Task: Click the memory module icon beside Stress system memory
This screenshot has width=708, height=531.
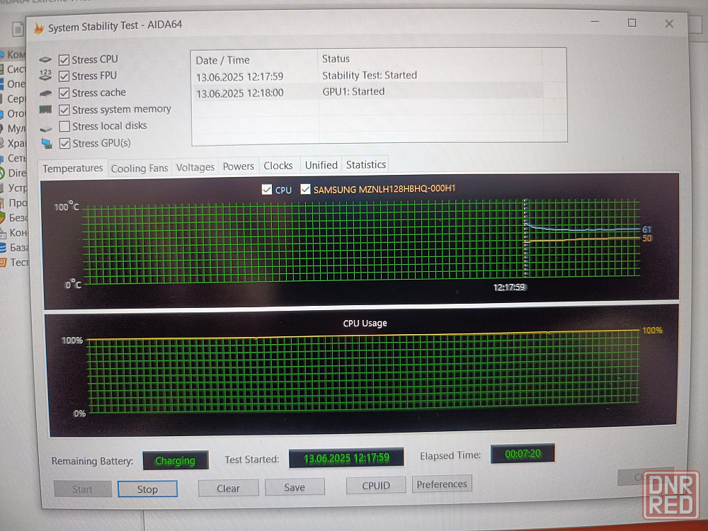Action: tap(45, 109)
